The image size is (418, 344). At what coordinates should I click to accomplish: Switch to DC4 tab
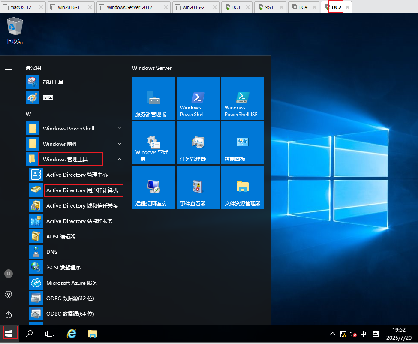[303, 7]
